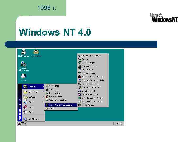
Task: Choose Run from the Start menu
Action: pyautogui.click(x=33, y=112)
